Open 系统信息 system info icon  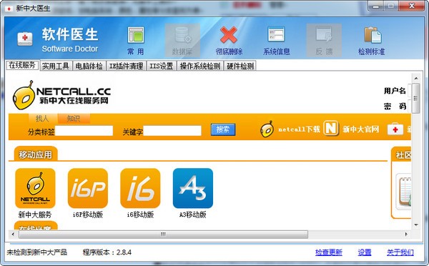276,35
